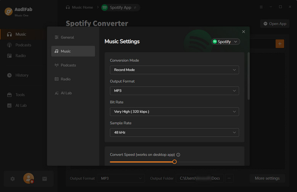Open the Spotify service dropdown in settings
Screen dimensions: 297x192
click(x=226, y=42)
